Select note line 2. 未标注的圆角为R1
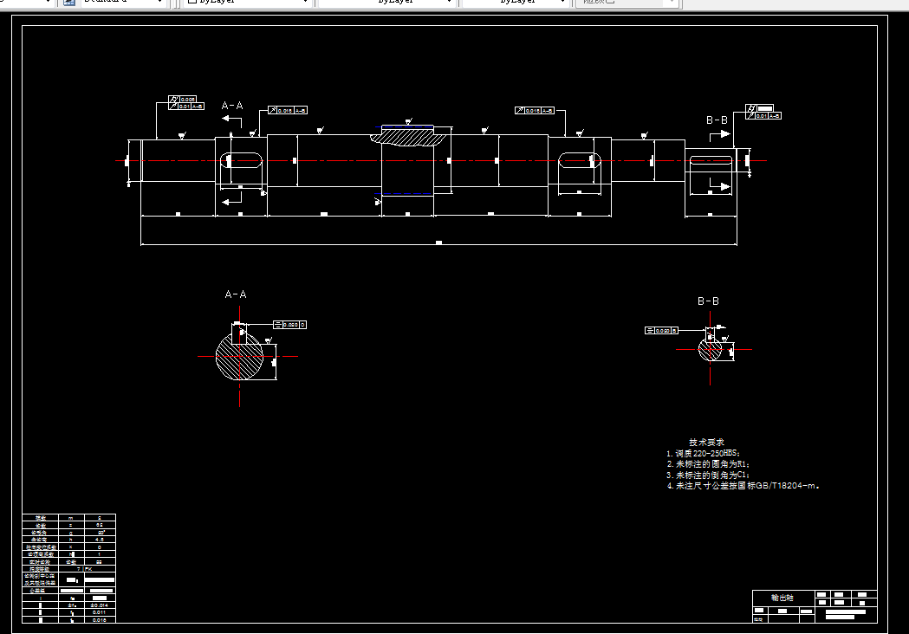This screenshot has width=909, height=634. (709, 464)
